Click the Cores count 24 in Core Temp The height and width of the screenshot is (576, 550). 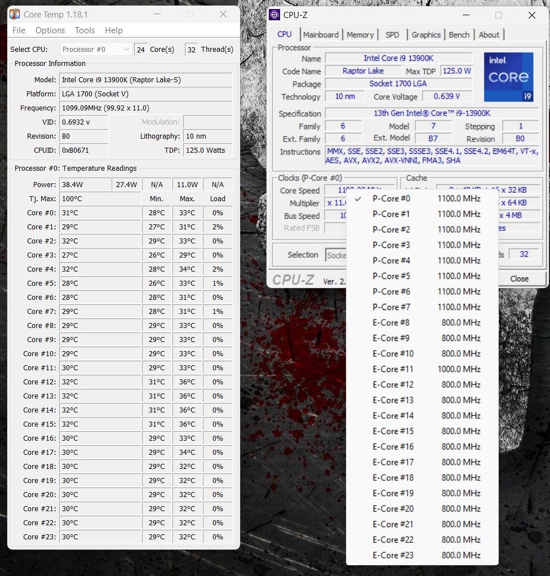141,50
